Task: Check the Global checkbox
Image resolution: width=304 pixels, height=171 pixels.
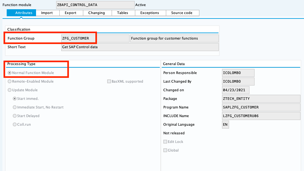Action: pyautogui.click(x=165, y=150)
